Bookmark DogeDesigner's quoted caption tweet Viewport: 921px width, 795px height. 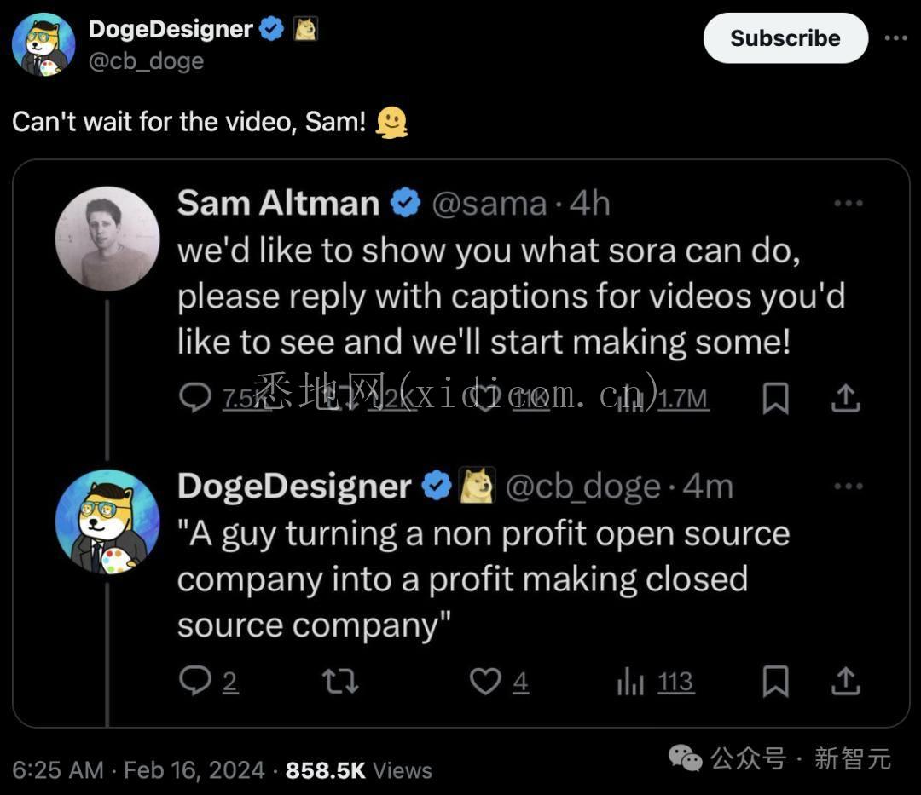point(774,682)
